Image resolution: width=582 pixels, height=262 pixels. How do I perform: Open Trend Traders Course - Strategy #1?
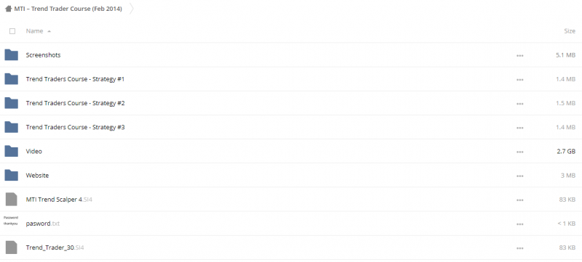point(75,79)
